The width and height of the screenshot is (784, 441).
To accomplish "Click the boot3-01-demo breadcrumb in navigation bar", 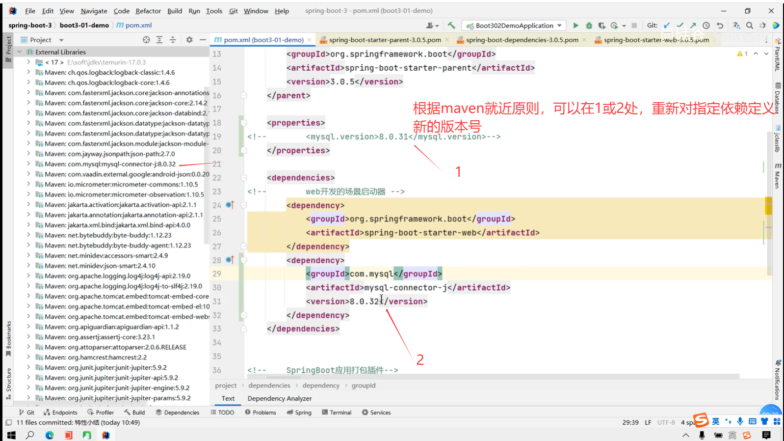I will pos(84,25).
